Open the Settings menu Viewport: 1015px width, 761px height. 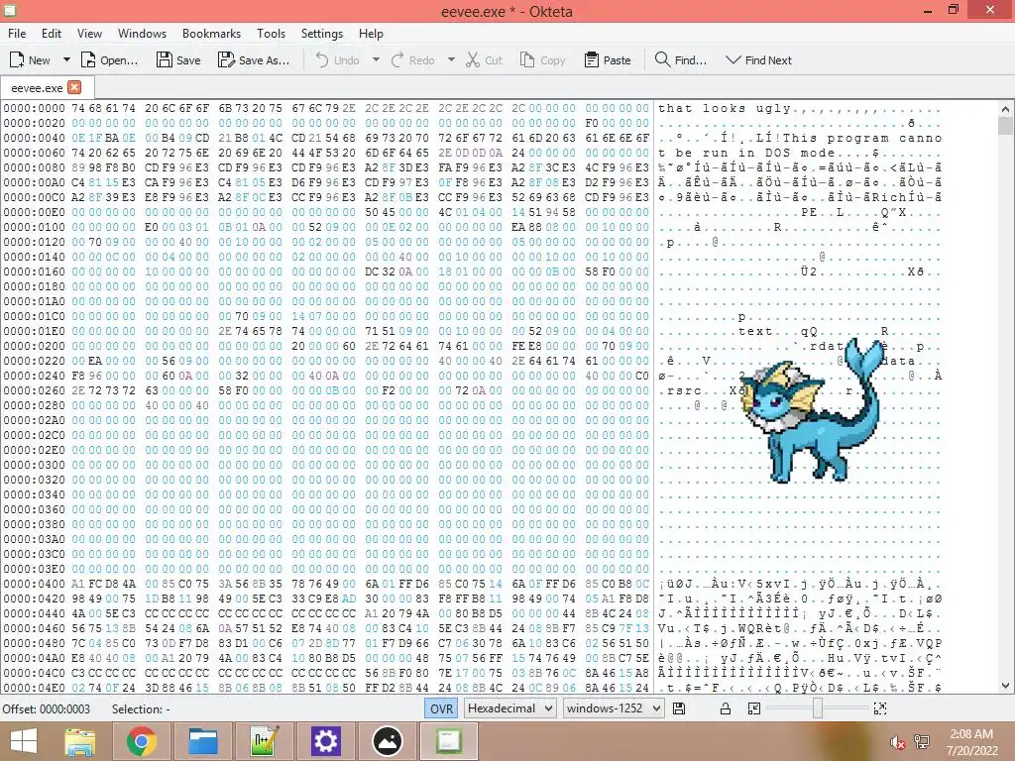click(x=322, y=34)
